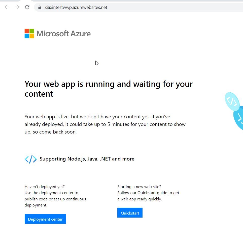
Task: Click 'Supporting Node.js, Java, .NET and more' text
Action: 87,159
